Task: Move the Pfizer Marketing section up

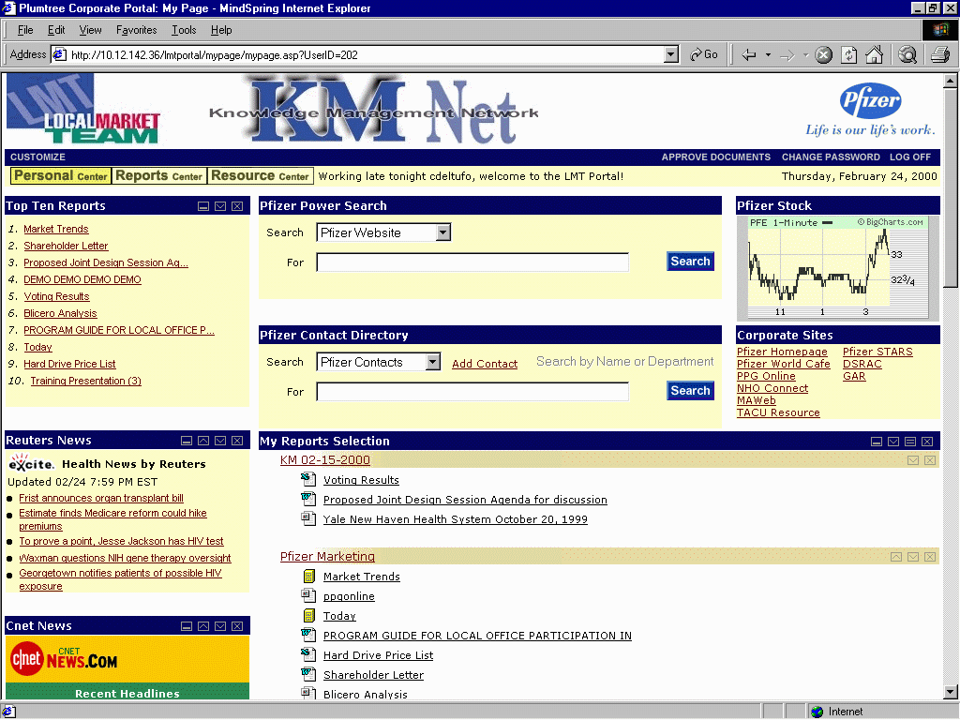Action: [895, 557]
